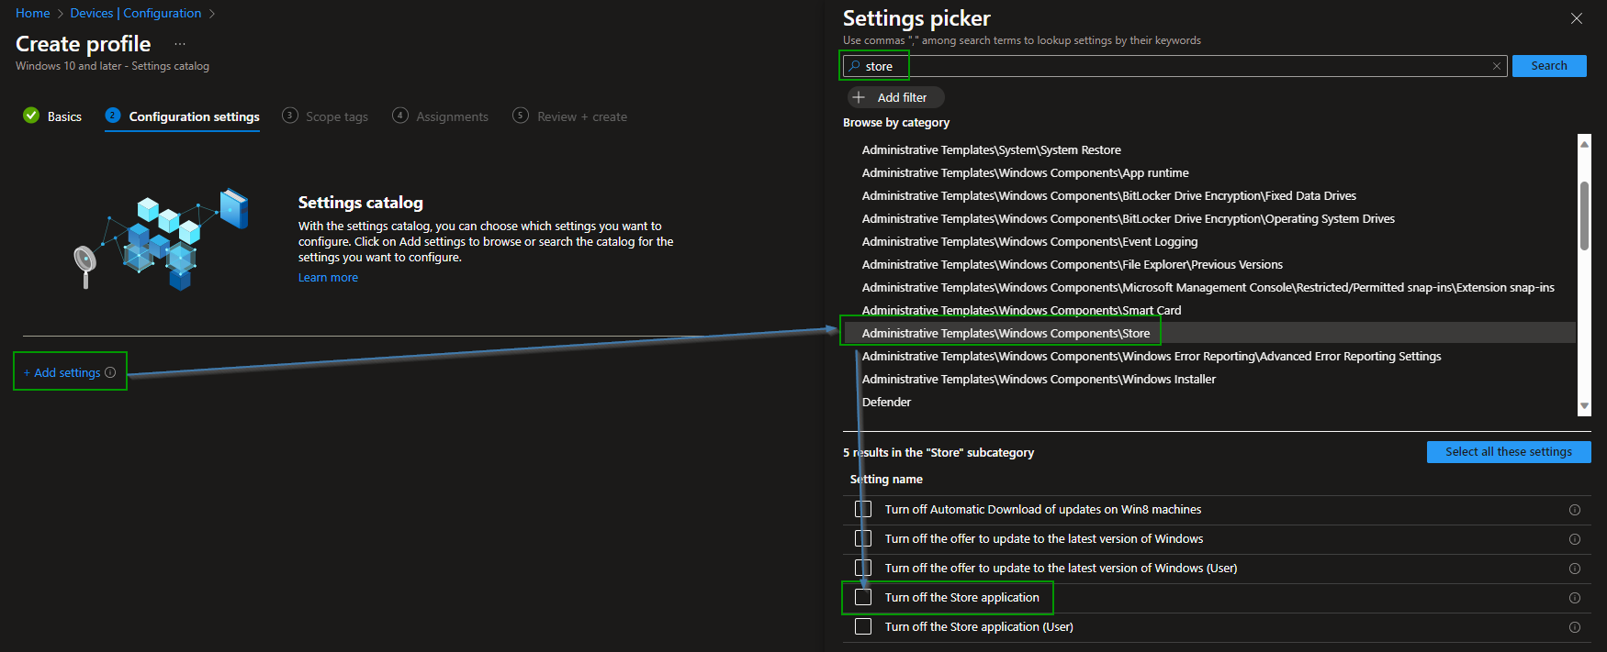Click the plus icon on Add filter
This screenshot has height=652, width=1607.
click(x=859, y=97)
